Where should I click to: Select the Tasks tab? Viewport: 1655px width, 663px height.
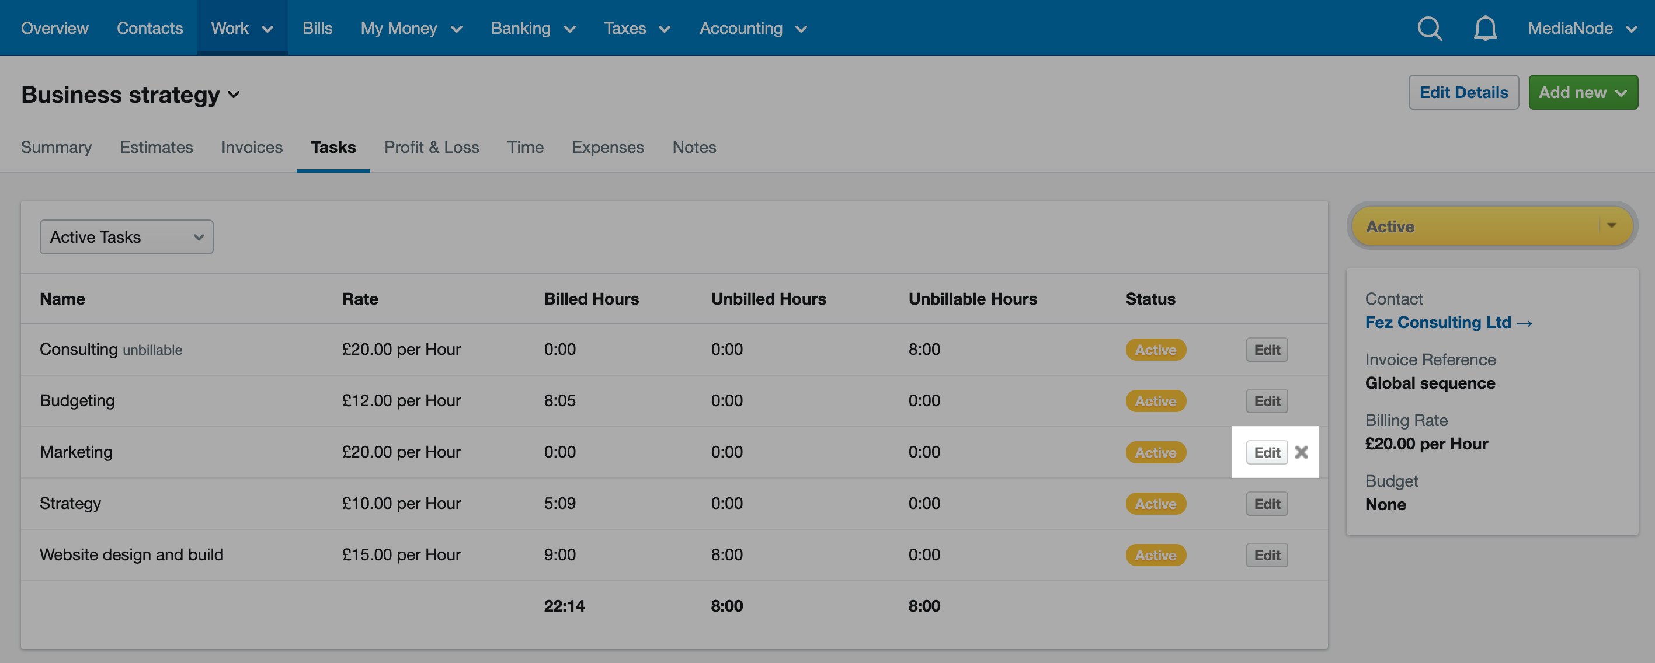(333, 147)
